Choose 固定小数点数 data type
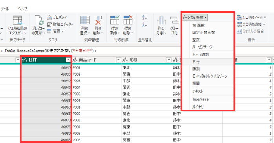The height and width of the screenshot is (143, 274). pyautogui.click(x=204, y=33)
